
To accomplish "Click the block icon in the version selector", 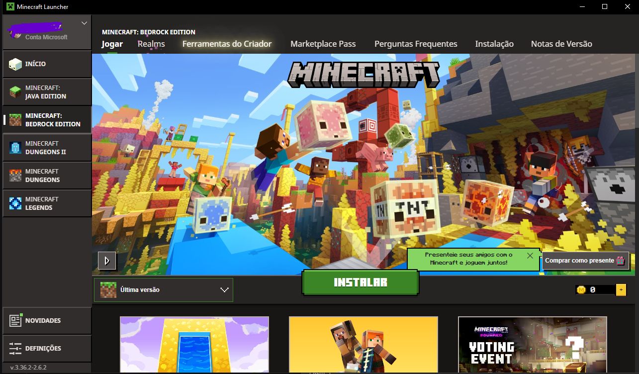I will tap(108, 289).
